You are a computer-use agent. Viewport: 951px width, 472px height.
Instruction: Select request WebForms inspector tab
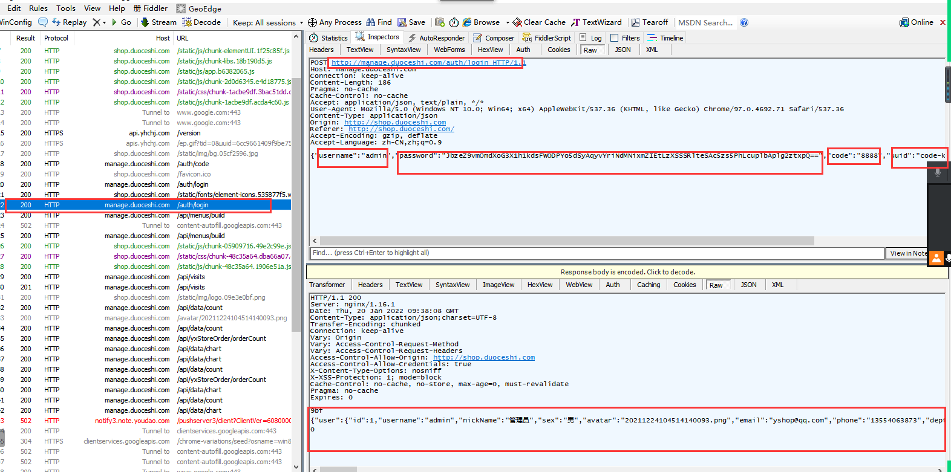(449, 50)
